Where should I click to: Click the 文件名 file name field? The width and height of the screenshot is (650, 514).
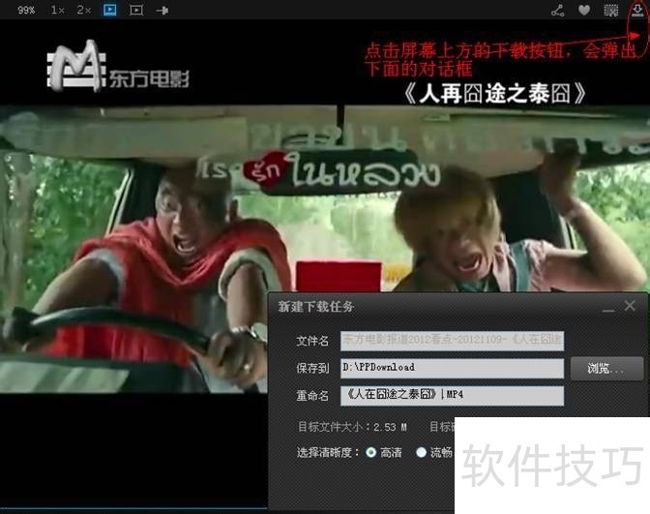(451, 341)
